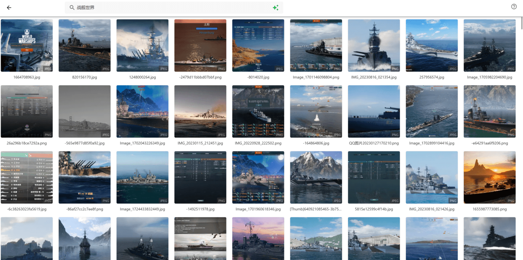This screenshot has height=260, width=523.
Task: Select filename QQ图片20230127170210.png
Action: pos(374,143)
